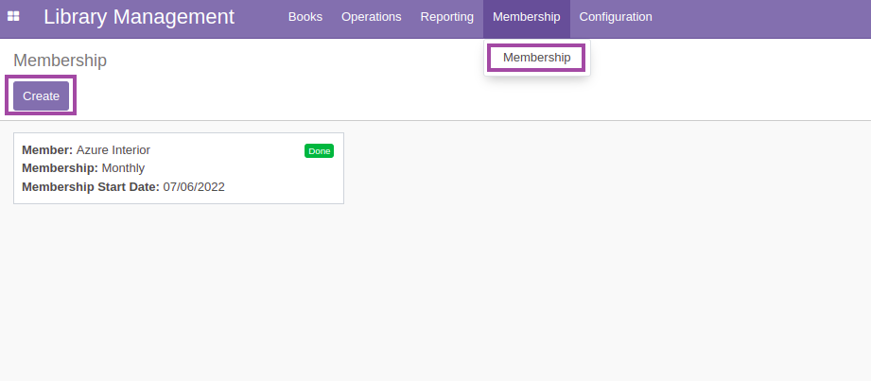The width and height of the screenshot is (871, 381).
Task: Click the Membership page heading breadcrumb
Action: [x=60, y=61]
